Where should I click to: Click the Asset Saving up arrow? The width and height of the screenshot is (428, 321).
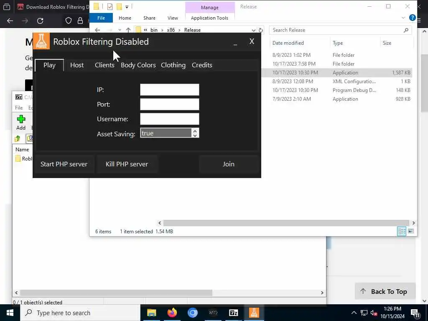click(x=195, y=131)
